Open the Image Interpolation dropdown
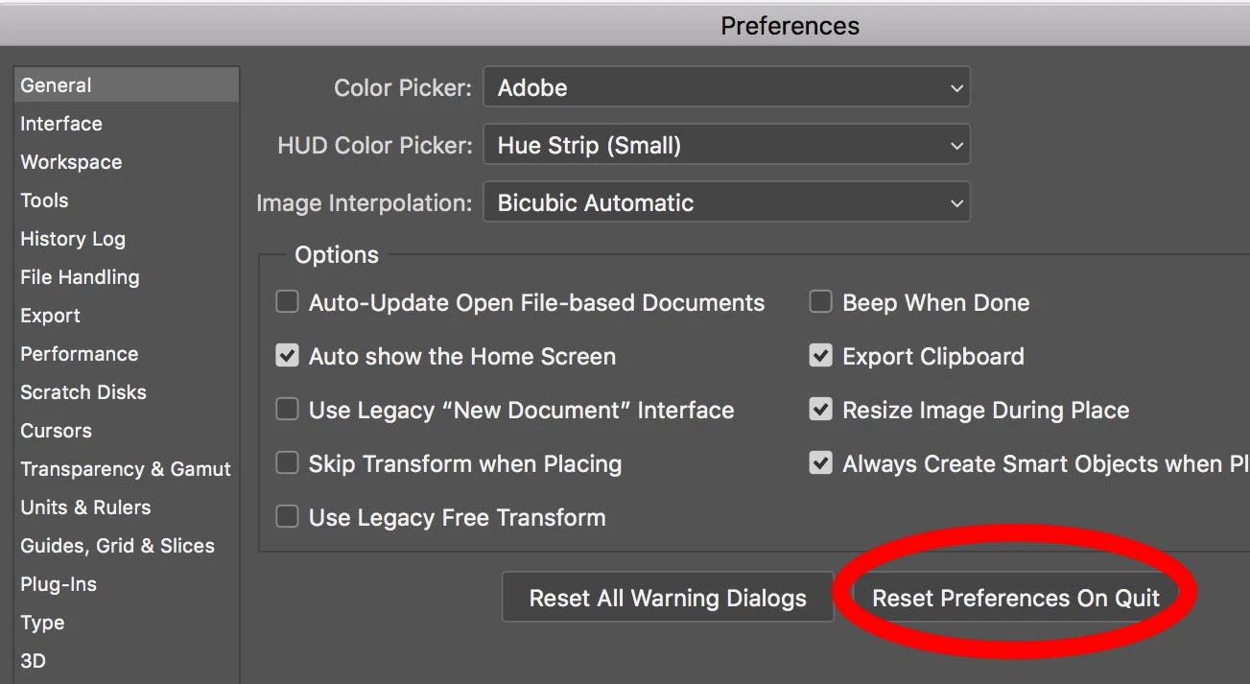 click(726, 202)
